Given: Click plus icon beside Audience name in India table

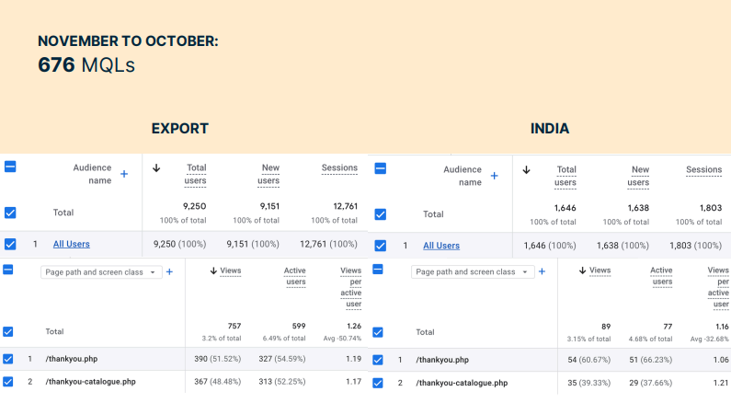Looking at the screenshot, I should pyautogui.click(x=494, y=176).
